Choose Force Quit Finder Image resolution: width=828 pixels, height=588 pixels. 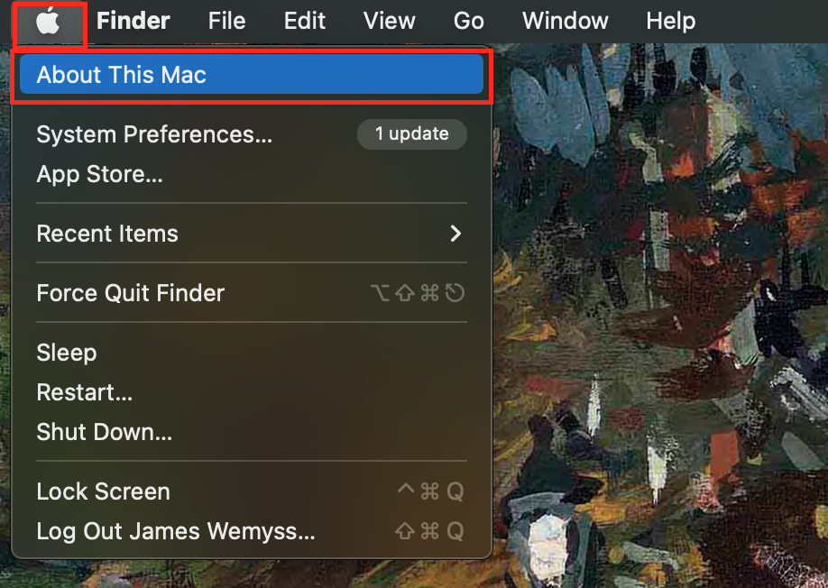point(131,293)
